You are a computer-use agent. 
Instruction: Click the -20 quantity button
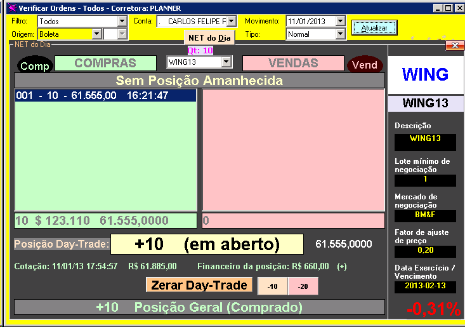303,286
